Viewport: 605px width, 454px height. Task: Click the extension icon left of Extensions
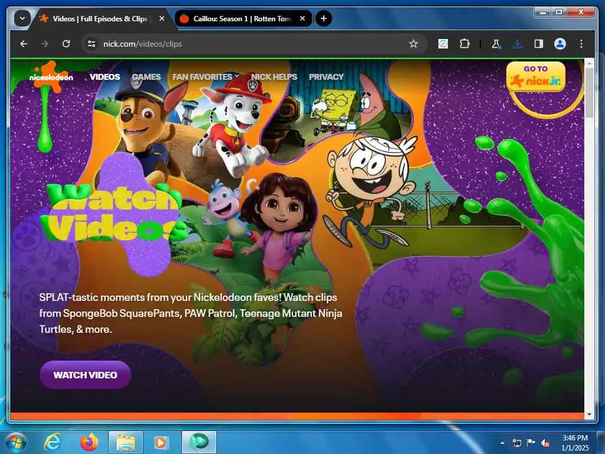click(443, 44)
